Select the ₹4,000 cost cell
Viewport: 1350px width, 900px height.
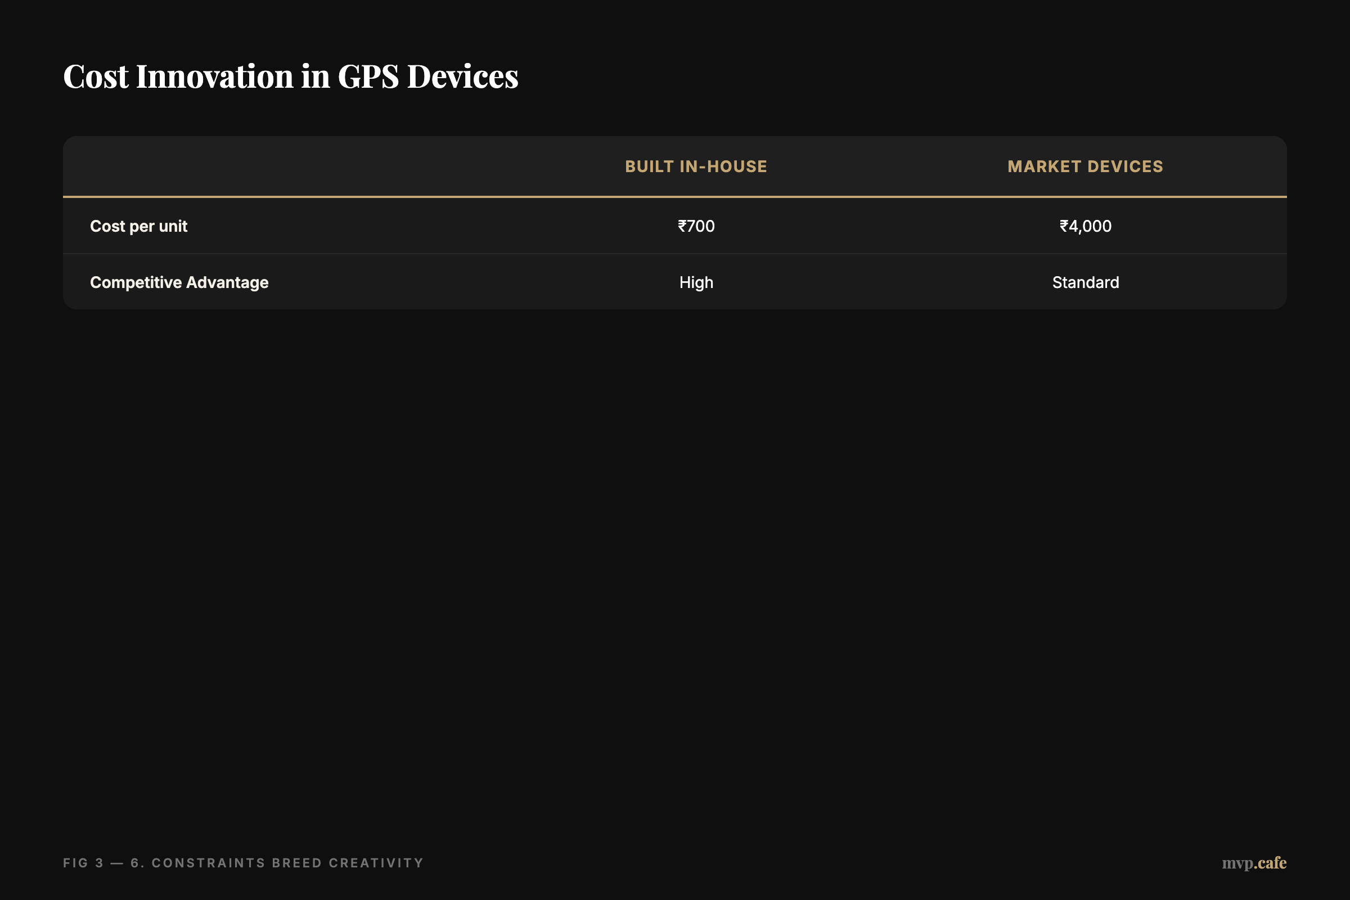pos(1085,226)
